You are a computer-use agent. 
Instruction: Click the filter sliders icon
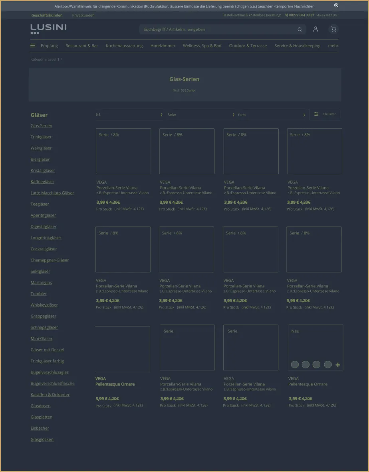pos(316,114)
